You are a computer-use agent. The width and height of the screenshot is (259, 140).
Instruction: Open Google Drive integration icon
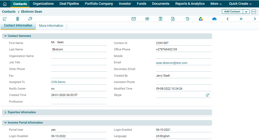(201, 19)
